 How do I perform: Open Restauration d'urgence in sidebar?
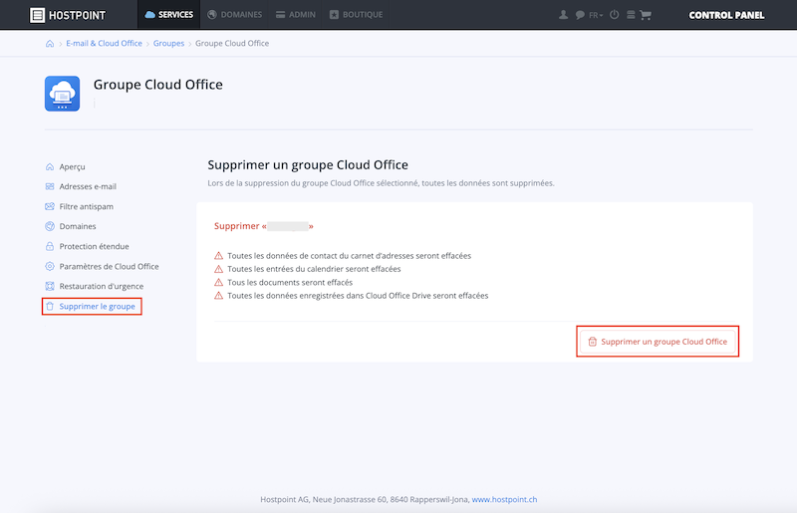102,286
